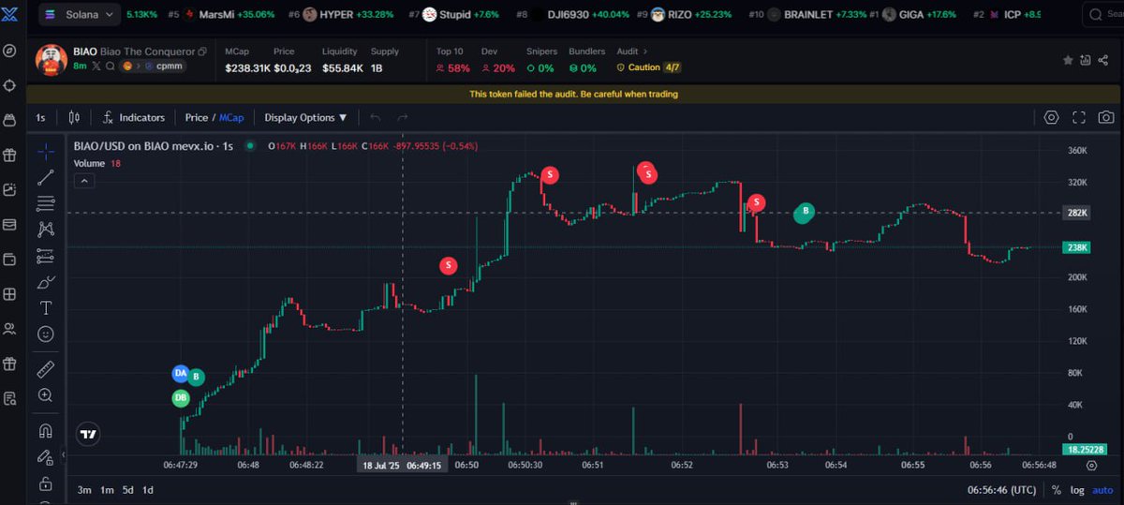Open the Solana chain dropdown

(80, 14)
